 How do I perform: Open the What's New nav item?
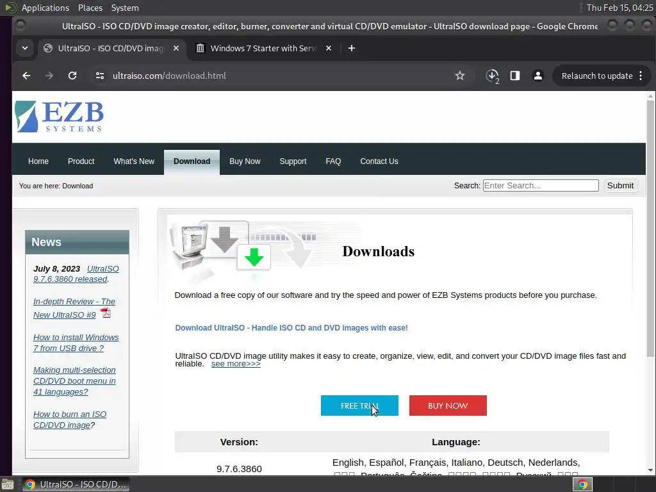pyautogui.click(x=134, y=161)
